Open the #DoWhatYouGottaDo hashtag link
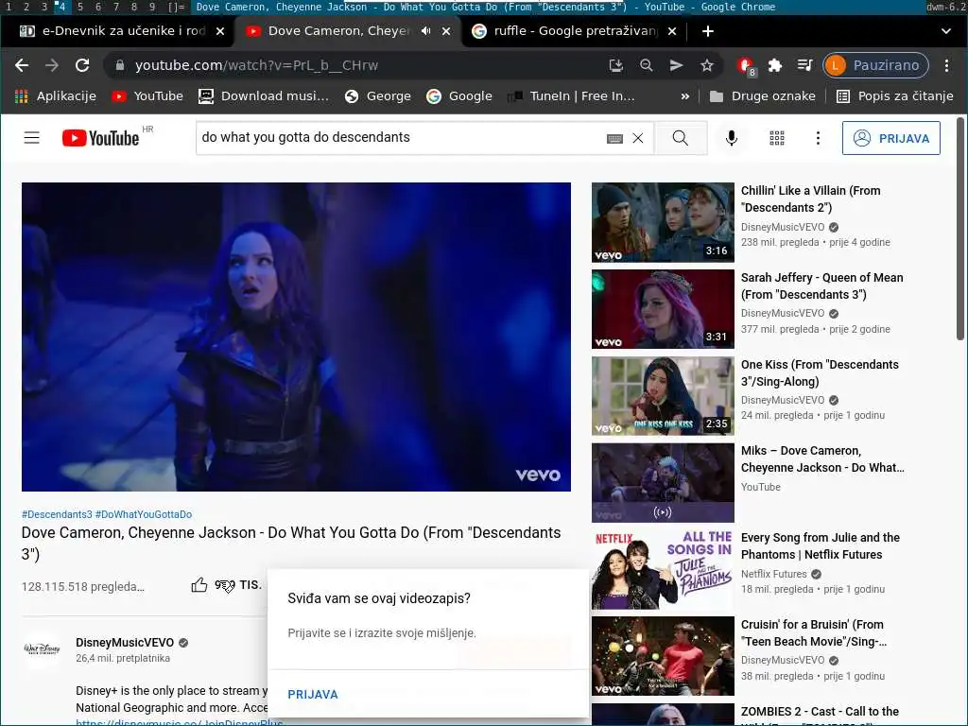This screenshot has width=968, height=726. click(x=144, y=514)
